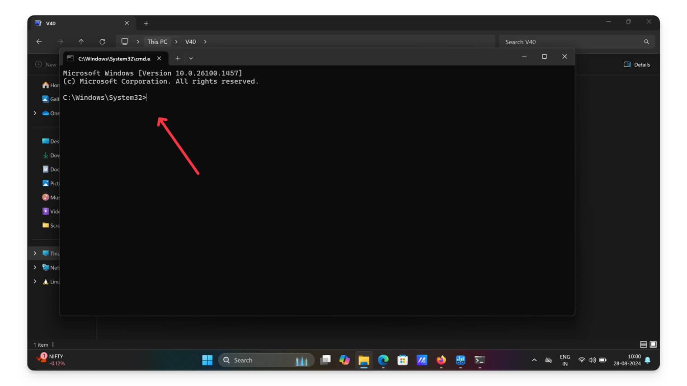The width and height of the screenshot is (687, 386).
Task: Click the search magnifier in File Explorer
Action: coord(647,42)
